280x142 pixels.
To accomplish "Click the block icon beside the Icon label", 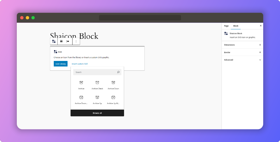I will coord(55,52).
